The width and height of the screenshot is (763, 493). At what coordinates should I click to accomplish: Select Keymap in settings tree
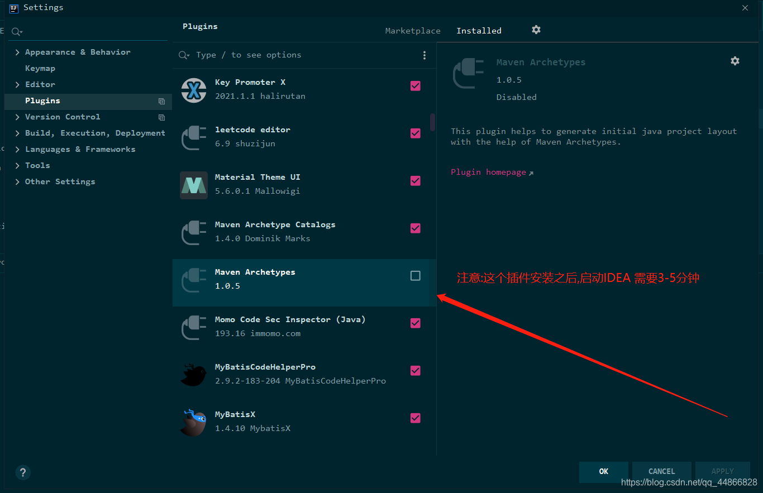click(x=40, y=68)
